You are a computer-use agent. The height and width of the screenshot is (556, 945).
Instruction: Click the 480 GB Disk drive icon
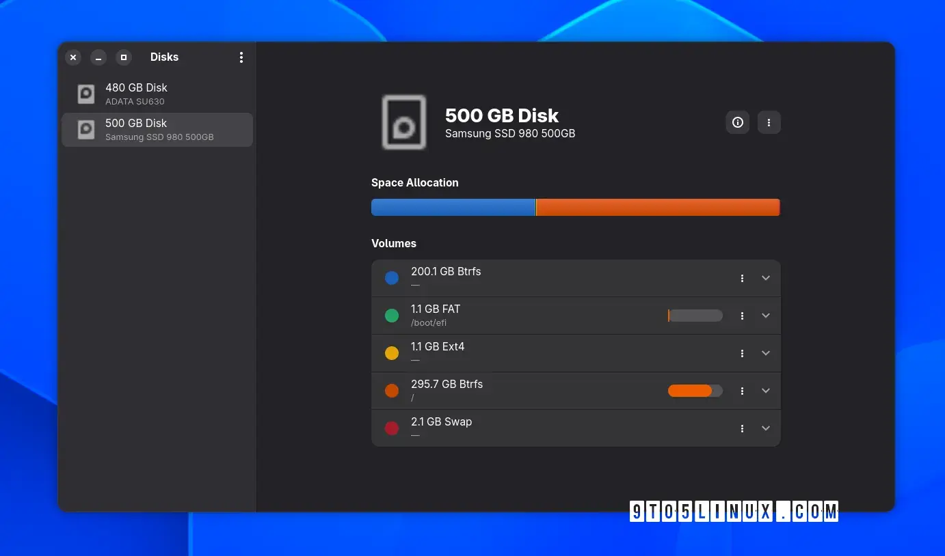click(86, 94)
